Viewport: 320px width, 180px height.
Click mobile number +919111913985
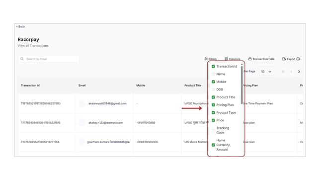coord(146,123)
